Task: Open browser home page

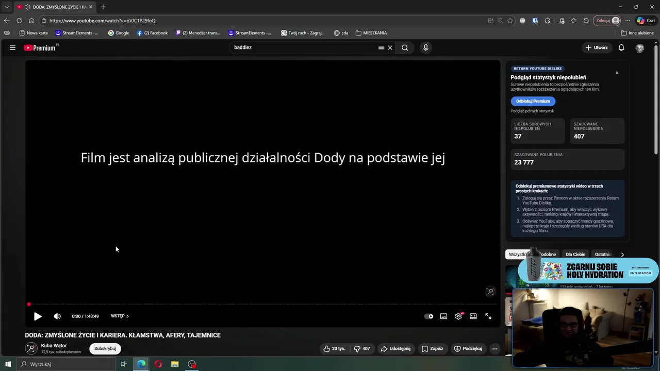Action: [31, 21]
